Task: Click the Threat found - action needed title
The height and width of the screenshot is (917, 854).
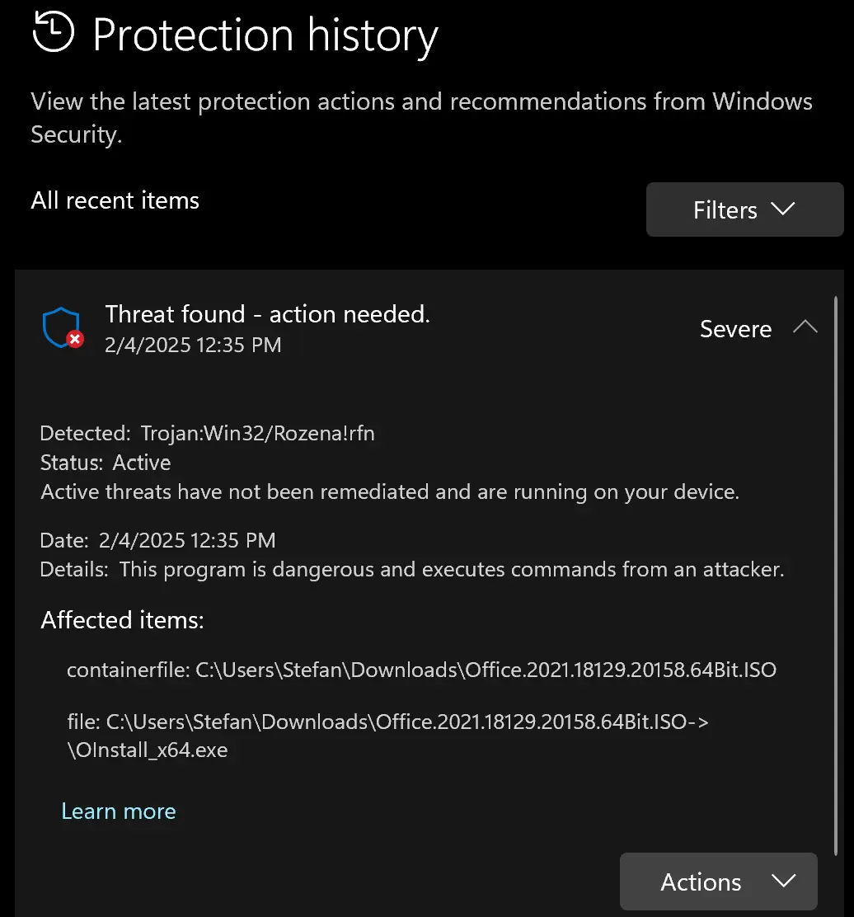Action: tap(268, 314)
